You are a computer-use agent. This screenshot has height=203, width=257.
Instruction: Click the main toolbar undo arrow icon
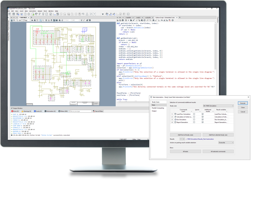(x=83, y=14)
